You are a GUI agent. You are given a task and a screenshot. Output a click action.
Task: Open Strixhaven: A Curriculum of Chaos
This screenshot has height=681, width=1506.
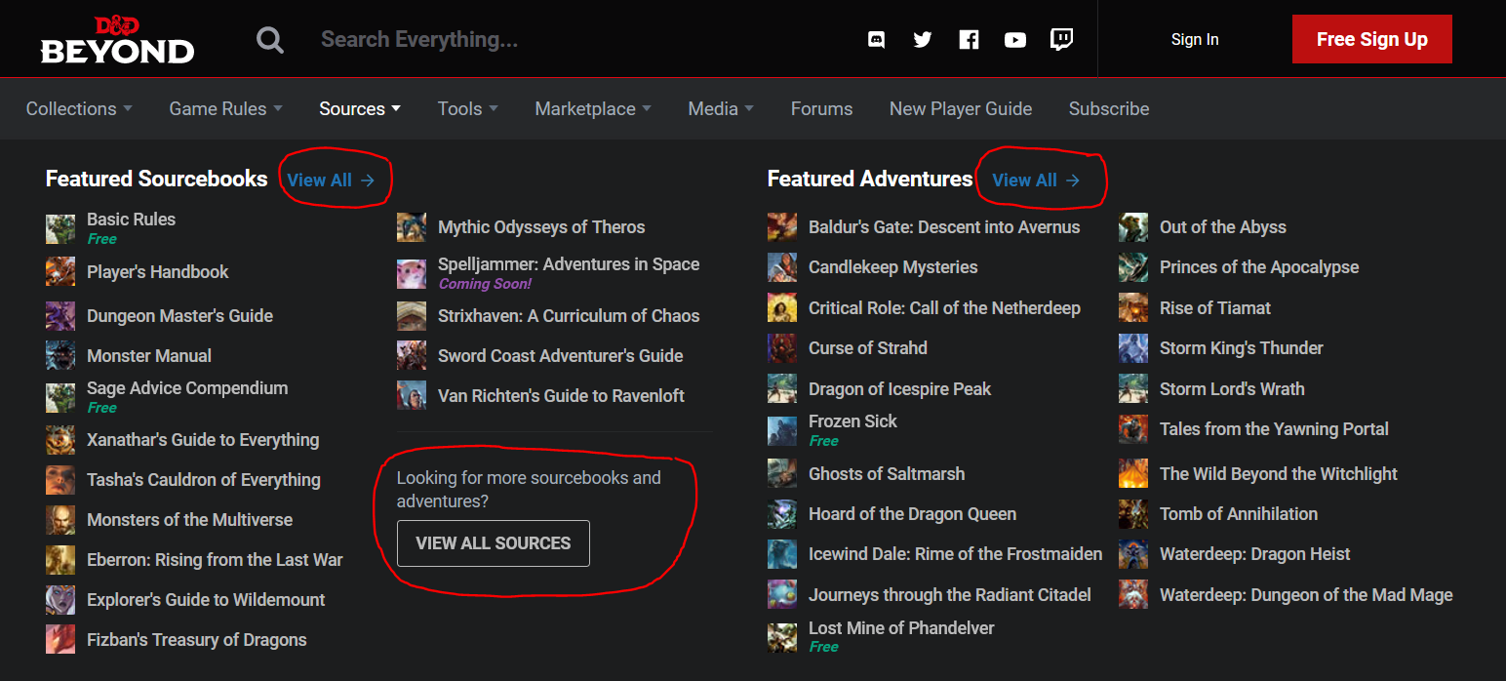coord(569,316)
